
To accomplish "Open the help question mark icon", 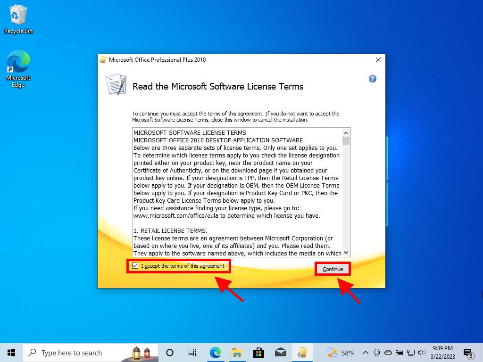I will click(372, 79).
